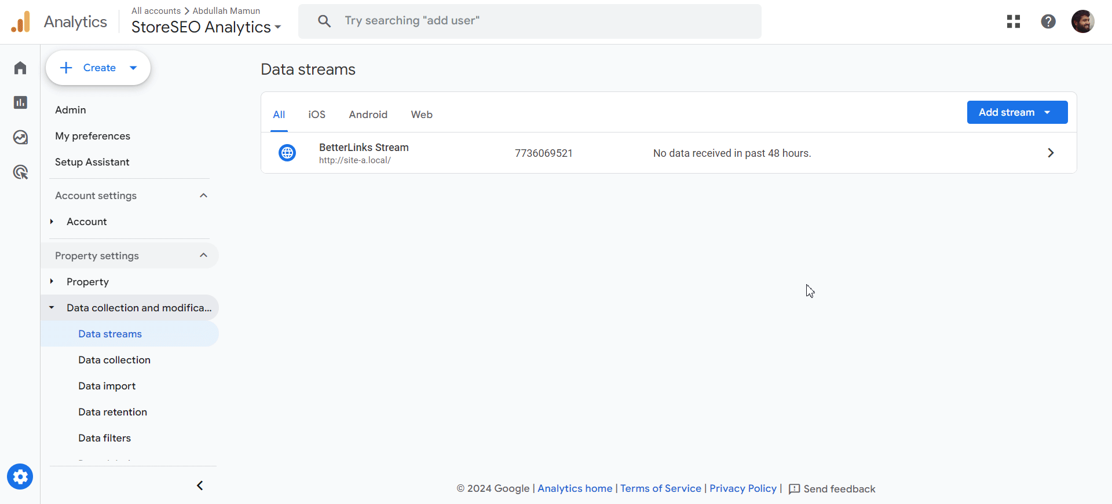
Task: Click the BetterLinks Stream name
Action: (x=364, y=148)
